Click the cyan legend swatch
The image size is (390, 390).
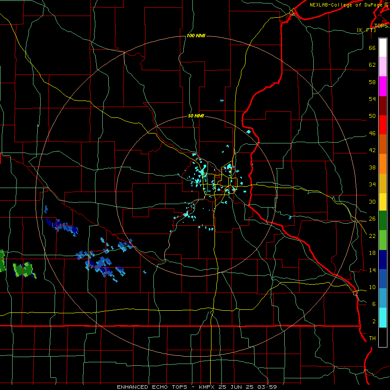[x=383, y=318]
